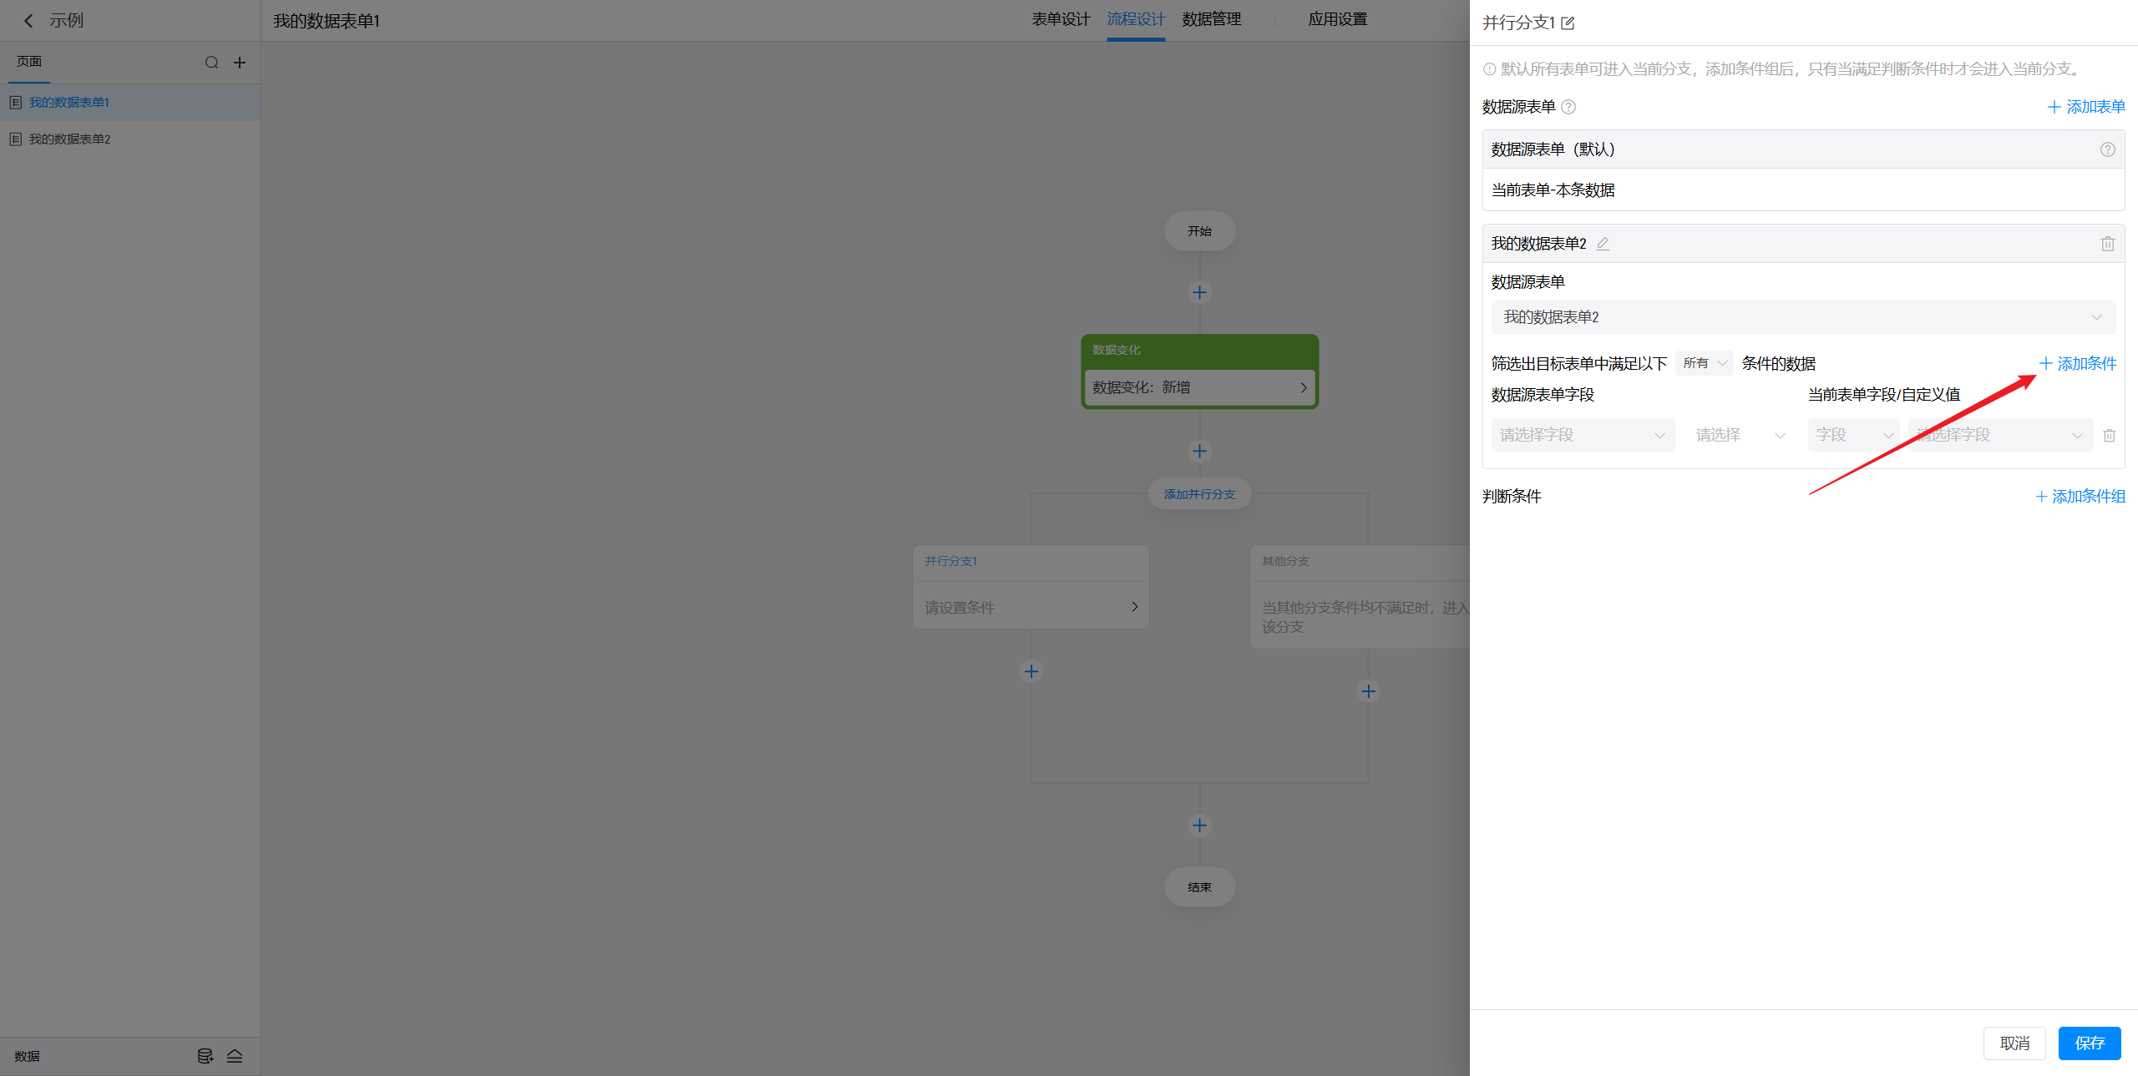Open the data source form dropdown 我的数据表单2
The height and width of the screenshot is (1076, 2138).
click(x=1802, y=317)
